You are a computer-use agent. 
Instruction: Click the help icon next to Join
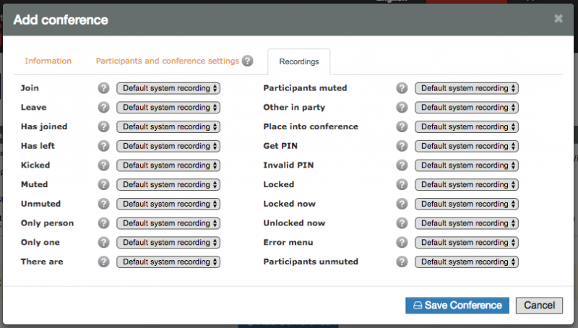click(x=103, y=88)
